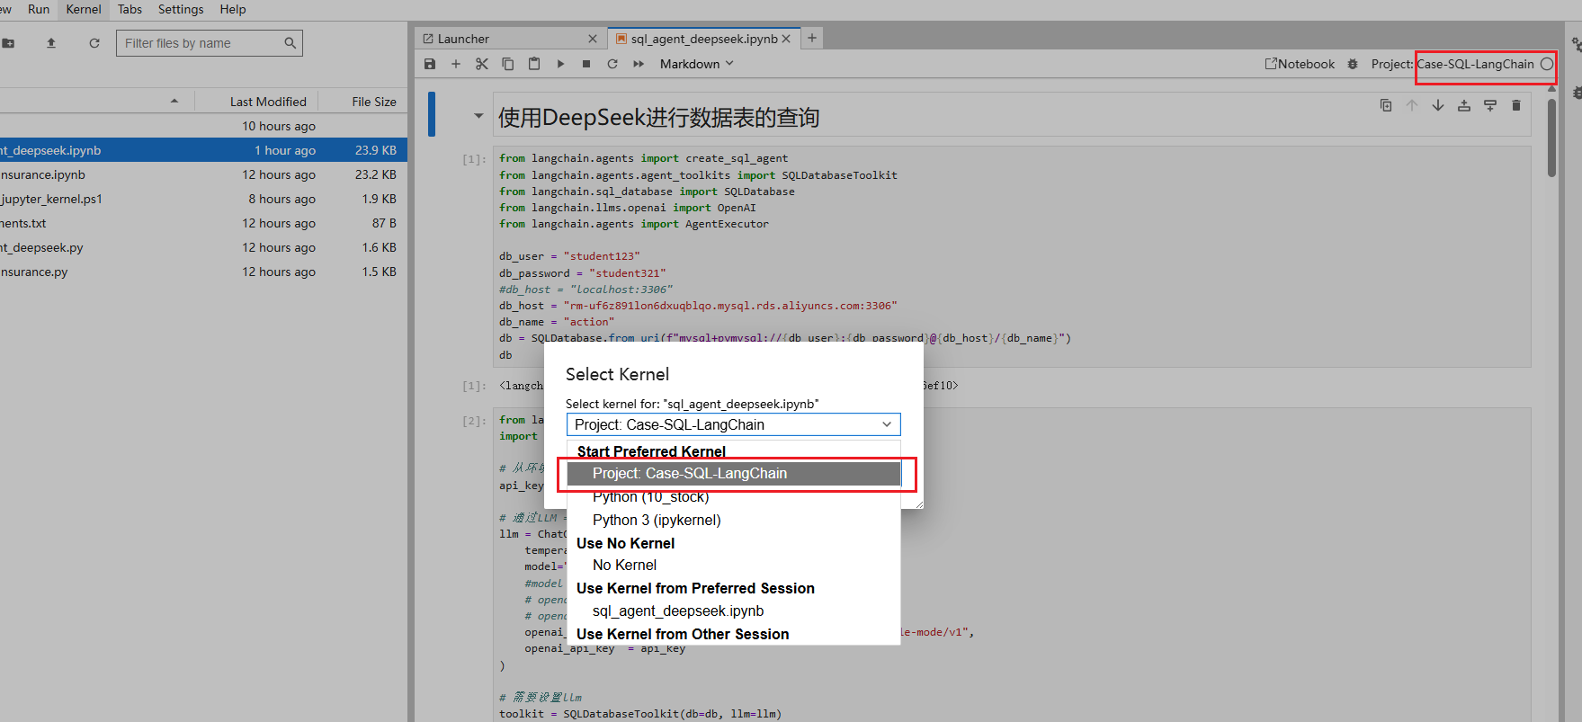The height and width of the screenshot is (722, 1582).
Task: Choose the No Kernel option
Action: click(x=733, y=565)
